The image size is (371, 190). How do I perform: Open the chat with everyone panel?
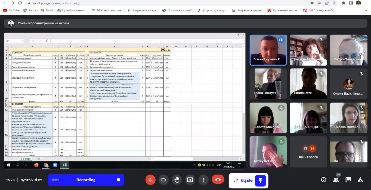pyautogui.click(x=348, y=180)
